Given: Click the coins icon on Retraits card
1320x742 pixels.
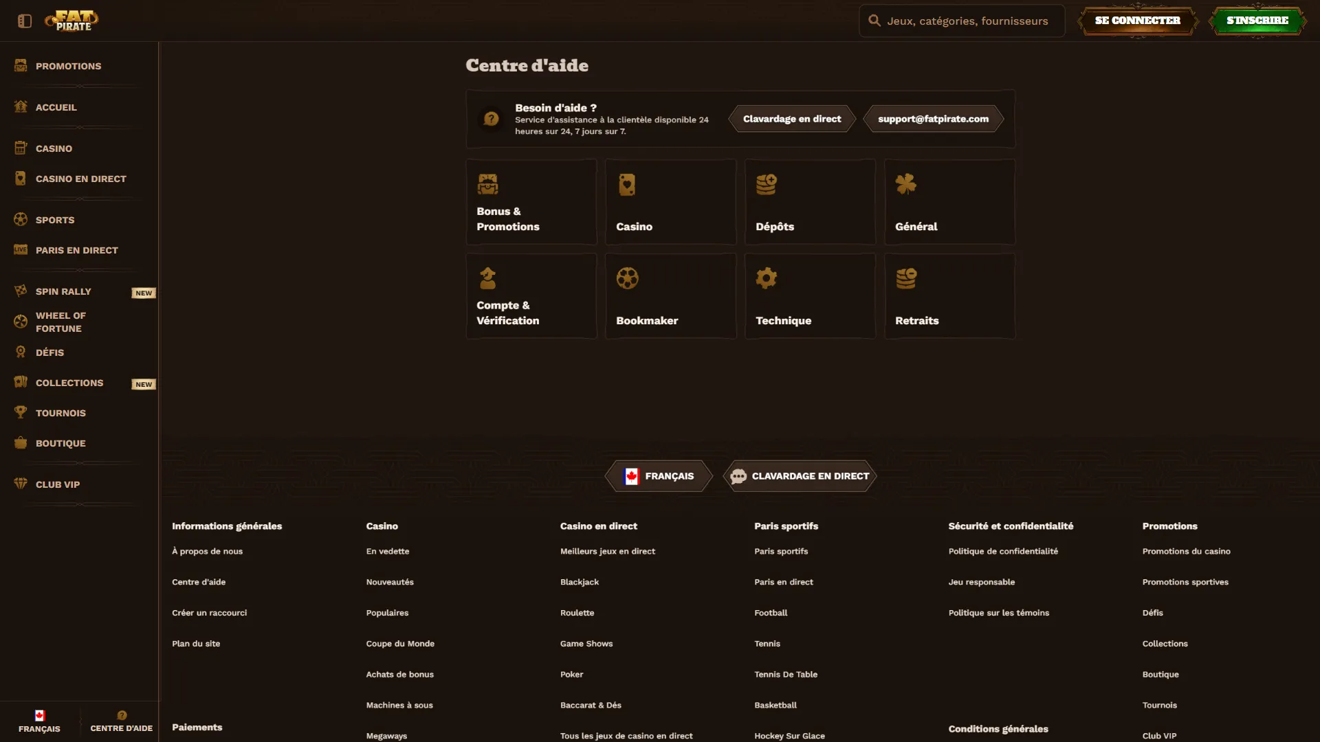Looking at the screenshot, I should point(906,278).
